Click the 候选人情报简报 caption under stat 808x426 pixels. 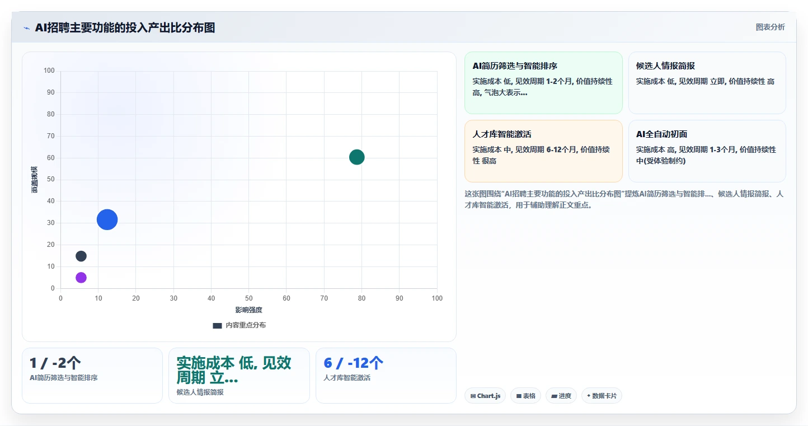200,392
